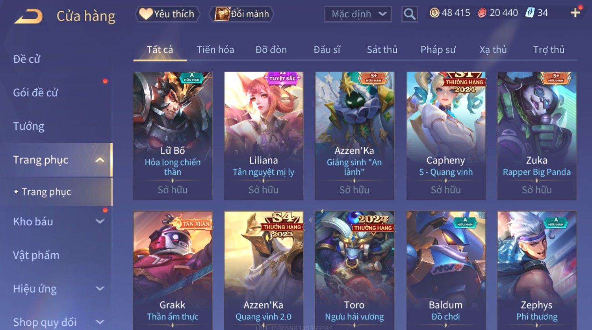Click the blue ticket currency icon
The width and height of the screenshot is (592, 330).
click(530, 13)
